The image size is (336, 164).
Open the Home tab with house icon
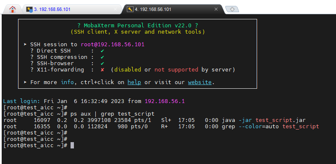click(13, 9)
